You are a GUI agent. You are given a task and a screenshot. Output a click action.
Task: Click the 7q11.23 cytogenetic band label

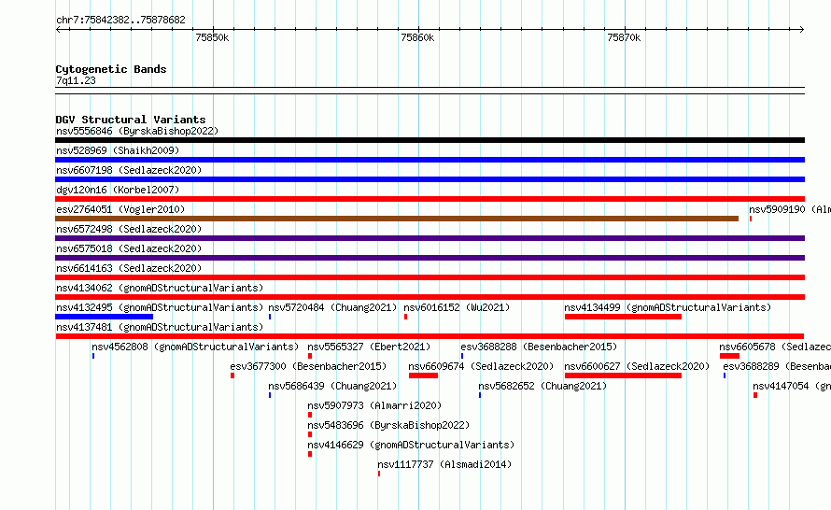click(x=76, y=80)
